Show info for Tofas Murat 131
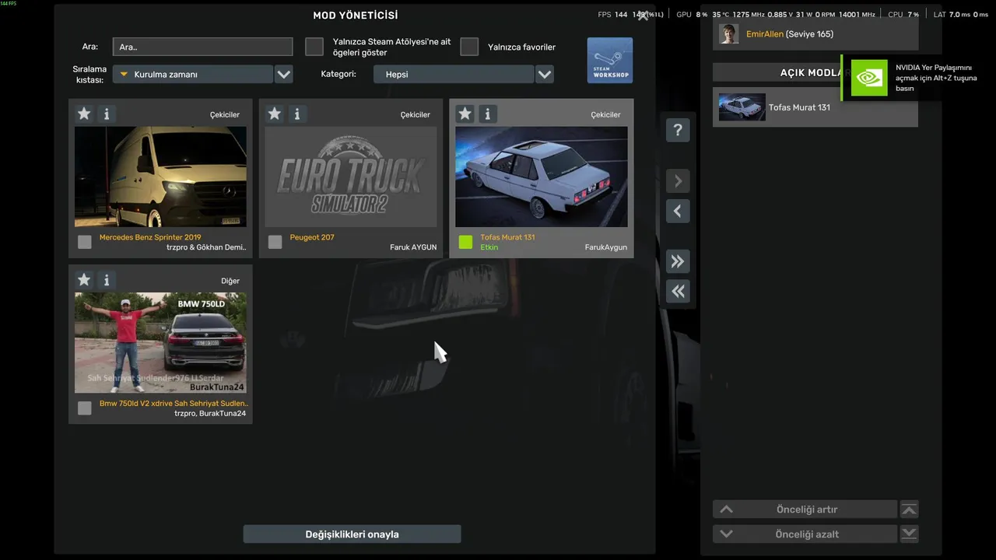 pos(488,114)
